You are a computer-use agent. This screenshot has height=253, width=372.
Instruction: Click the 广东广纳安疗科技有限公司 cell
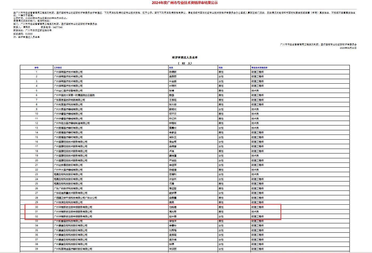point(68,188)
